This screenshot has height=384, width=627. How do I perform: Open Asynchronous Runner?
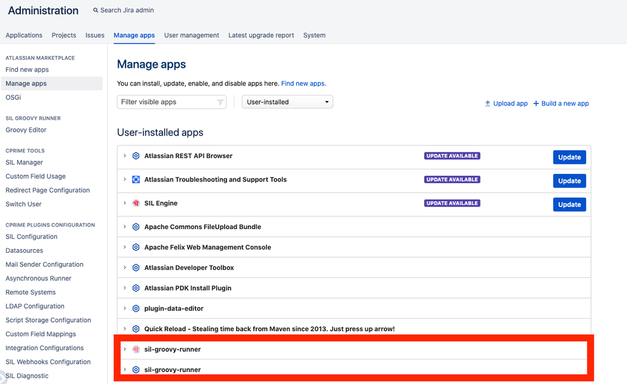click(38, 279)
